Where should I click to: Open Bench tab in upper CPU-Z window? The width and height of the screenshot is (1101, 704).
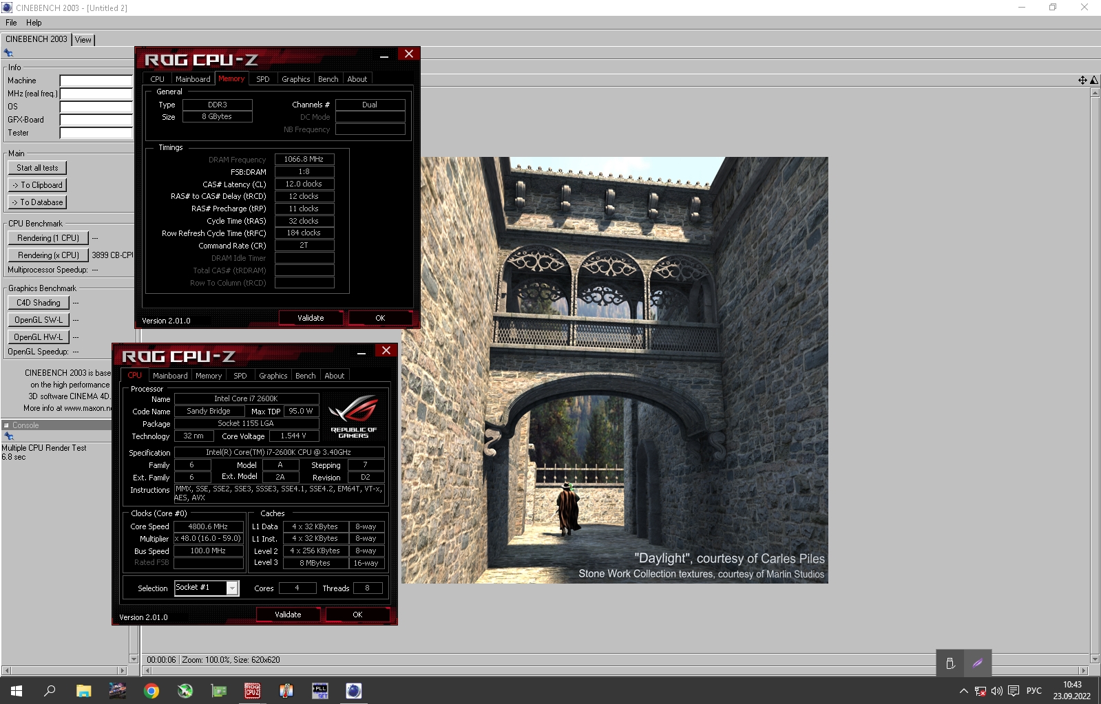click(x=328, y=79)
